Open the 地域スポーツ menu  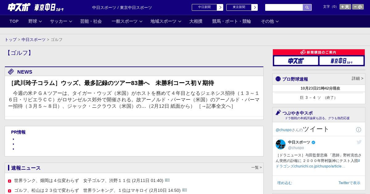click(x=163, y=21)
